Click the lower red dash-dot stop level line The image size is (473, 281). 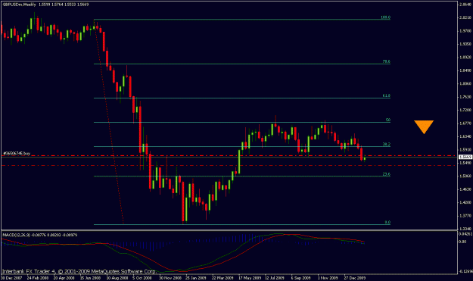point(229,166)
